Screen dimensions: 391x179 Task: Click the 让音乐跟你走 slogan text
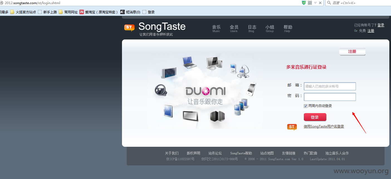click(x=205, y=102)
